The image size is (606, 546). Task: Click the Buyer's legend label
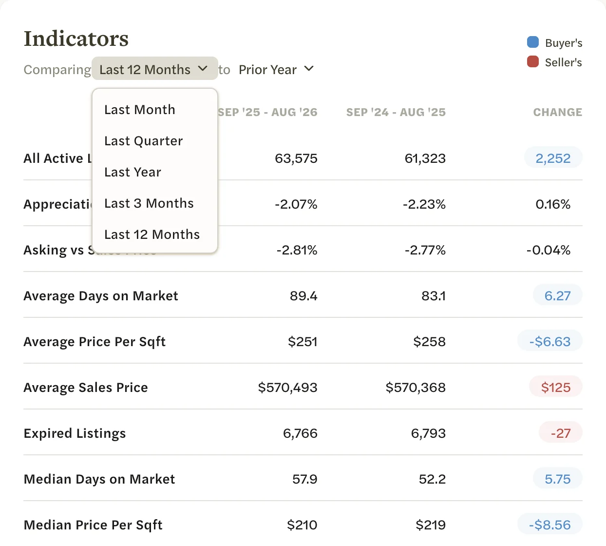(564, 43)
